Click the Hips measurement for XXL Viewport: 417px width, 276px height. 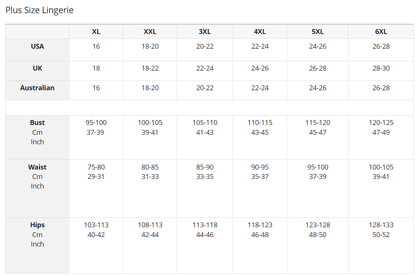pos(150,230)
